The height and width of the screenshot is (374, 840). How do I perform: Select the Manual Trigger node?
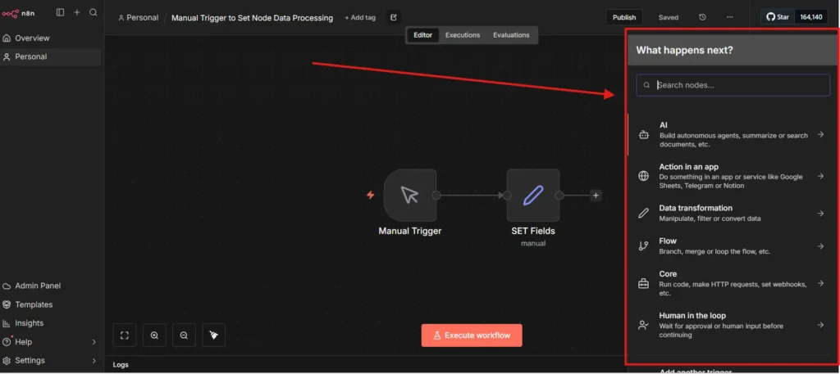pyautogui.click(x=410, y=196)
